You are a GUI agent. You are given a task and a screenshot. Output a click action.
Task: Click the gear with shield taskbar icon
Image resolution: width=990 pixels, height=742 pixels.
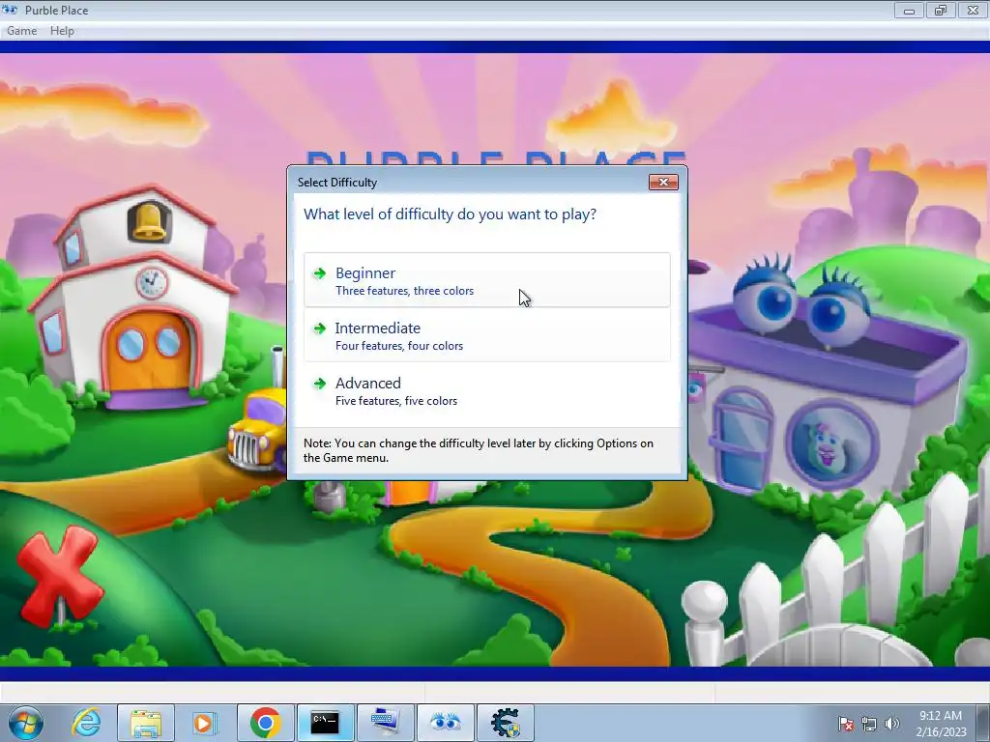tap(505, 723)
